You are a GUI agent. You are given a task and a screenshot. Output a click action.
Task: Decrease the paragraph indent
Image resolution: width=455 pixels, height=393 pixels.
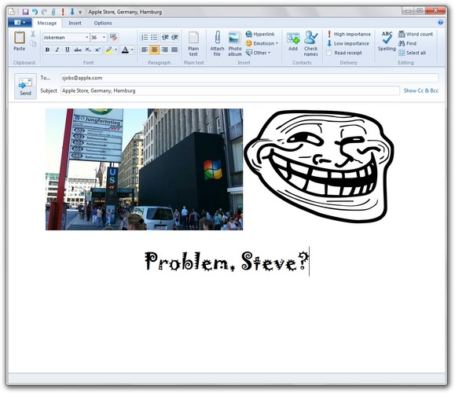tap(165, 38)
